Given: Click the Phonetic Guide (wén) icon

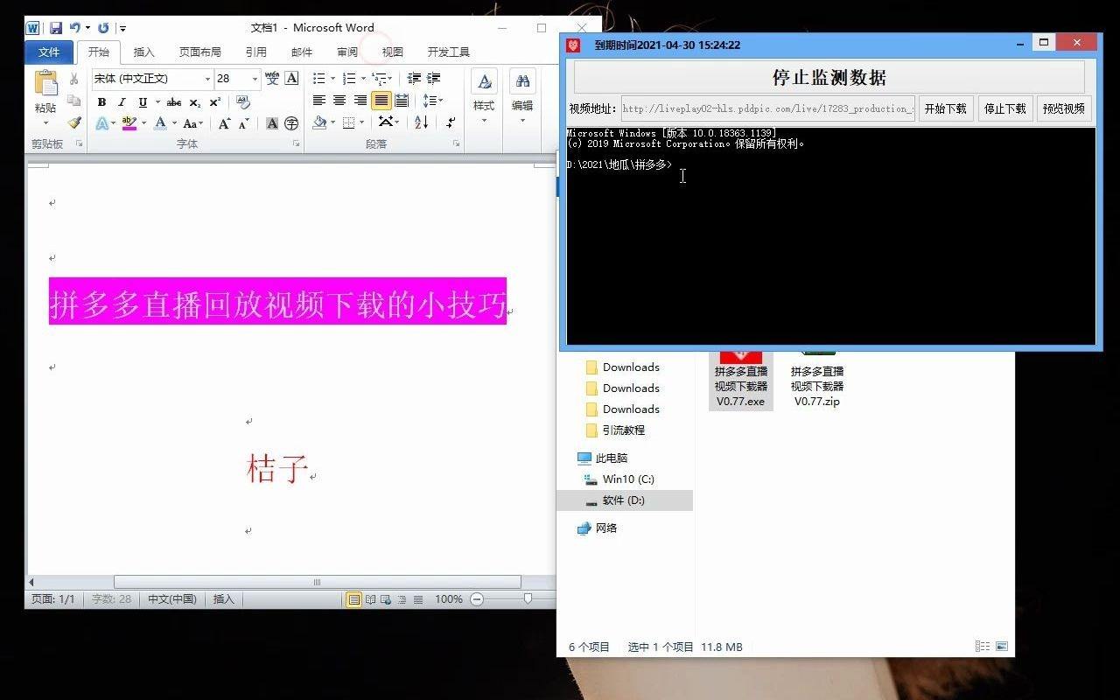Looking at the screenshot, I should (272, 79).
